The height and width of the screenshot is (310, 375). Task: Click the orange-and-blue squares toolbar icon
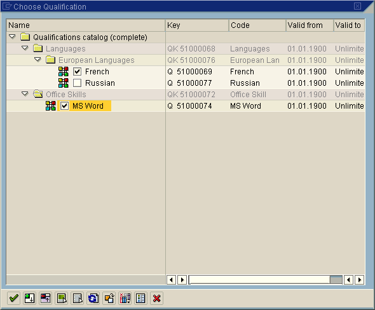click(x=109, y=299)
